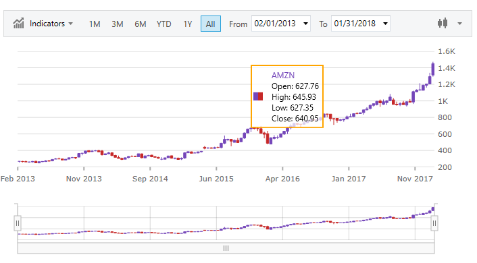477x263 pixels.
Task: Grab the right range selector handle
Action: [x=434, y=223]
